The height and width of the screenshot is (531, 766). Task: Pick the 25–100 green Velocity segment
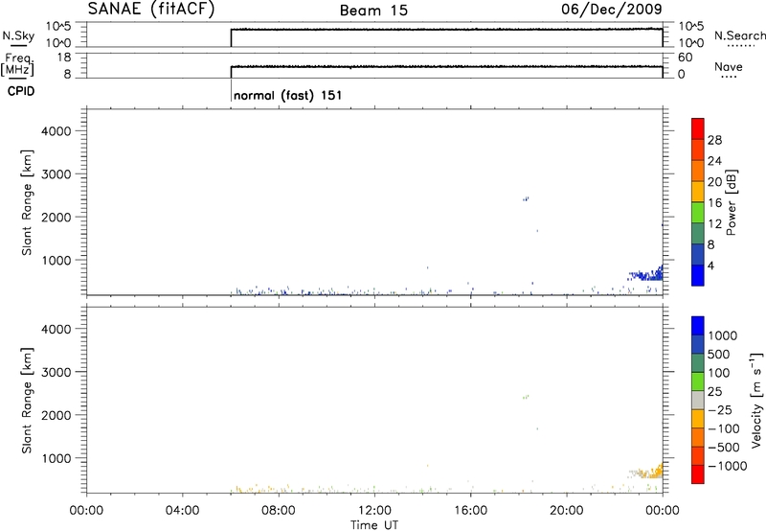point(698,381)
